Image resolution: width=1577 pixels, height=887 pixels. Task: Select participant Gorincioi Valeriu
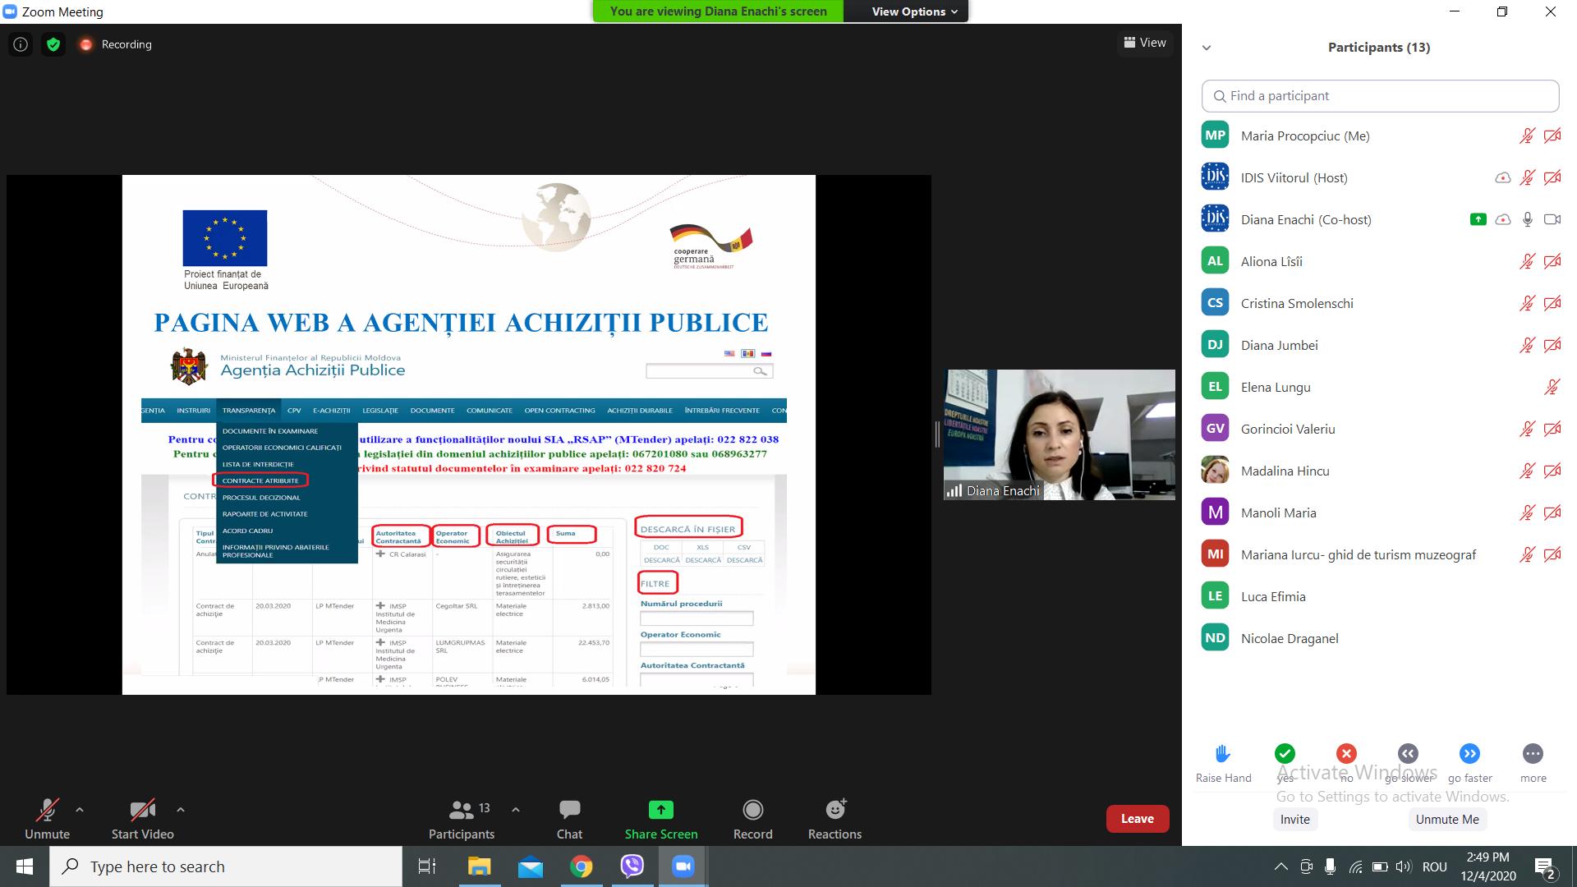point(1380,429)
